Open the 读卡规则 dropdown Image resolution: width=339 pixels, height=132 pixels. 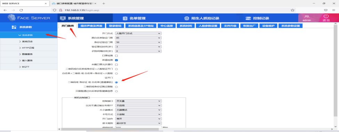(x=138, y=123)
